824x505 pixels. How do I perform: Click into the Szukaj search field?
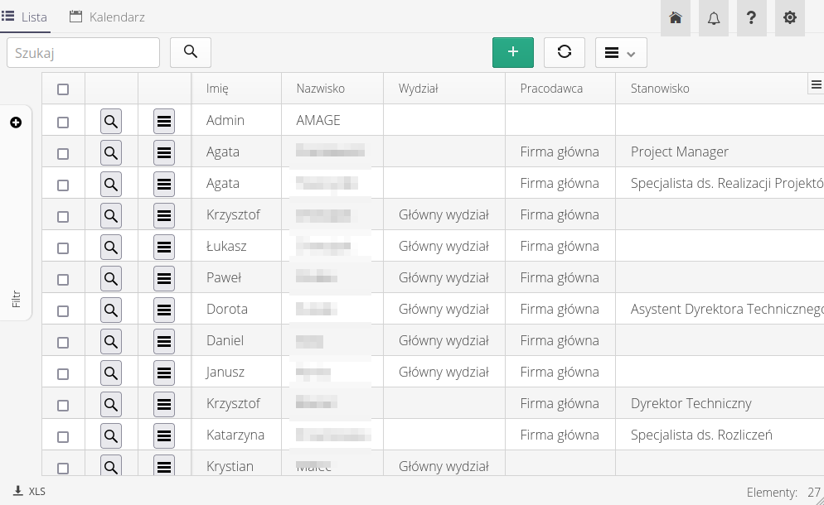[x=83, y=52]
